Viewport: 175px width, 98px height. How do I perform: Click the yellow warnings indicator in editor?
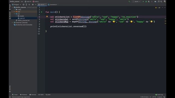click(x=156, y=8)
